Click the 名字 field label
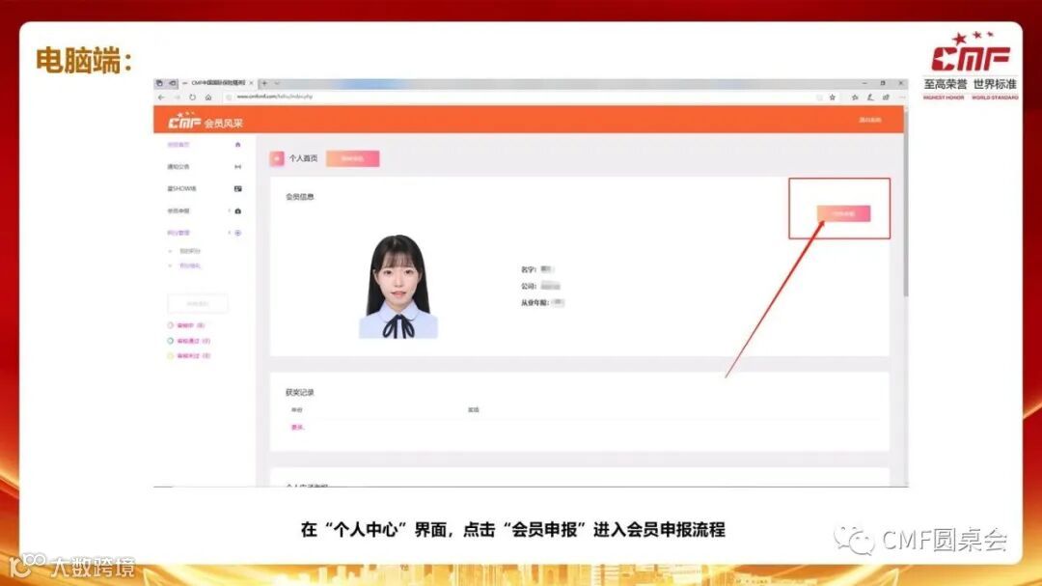Image resolution: width=1042 pixels, height=586 pixels. pyautogui.click(x=529, y=269)
